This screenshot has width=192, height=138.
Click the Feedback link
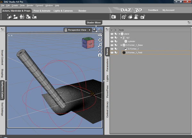(x=153, y=10)
